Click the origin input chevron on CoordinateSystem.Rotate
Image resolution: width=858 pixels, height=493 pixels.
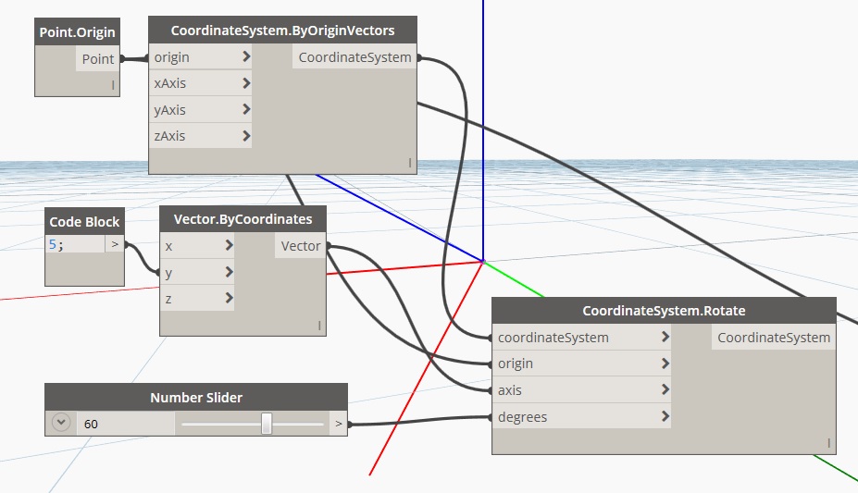[665, 364]
